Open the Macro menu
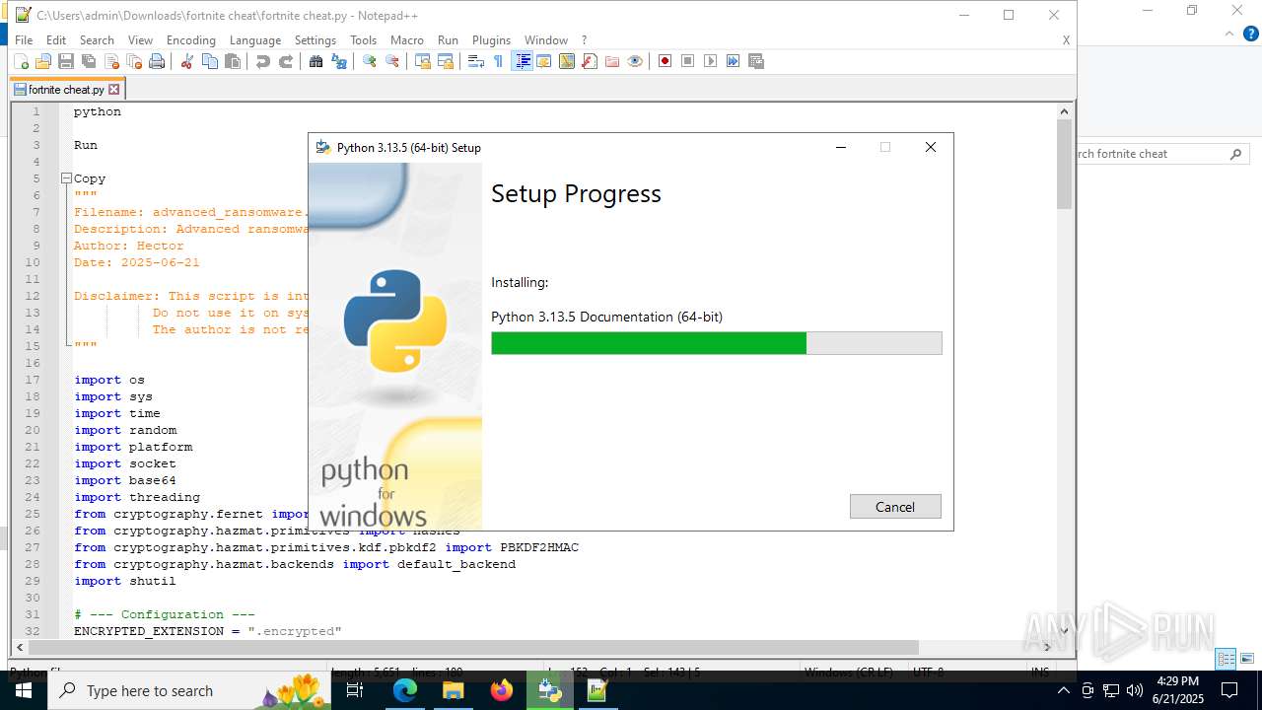 point(407,40)
